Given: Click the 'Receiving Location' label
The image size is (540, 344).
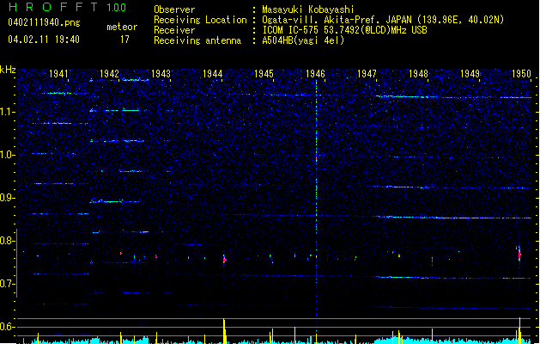Looking at the screenshot, I should click(x=200, y=20).
